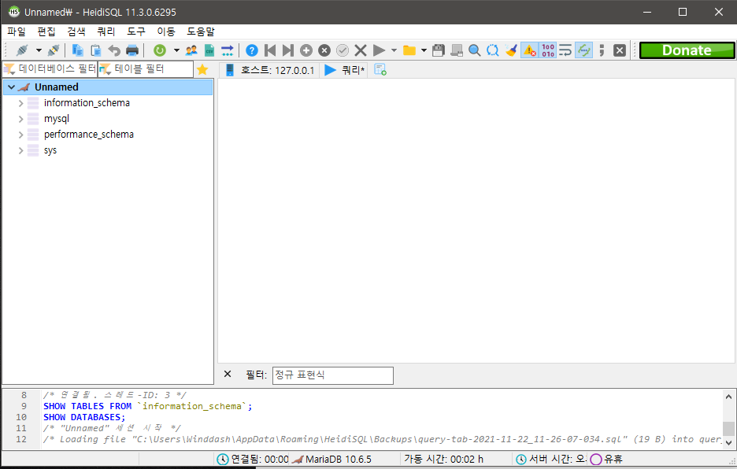Expand the mysql database node
The width and height of the screenshot is (737, 469).
point(20,119)
